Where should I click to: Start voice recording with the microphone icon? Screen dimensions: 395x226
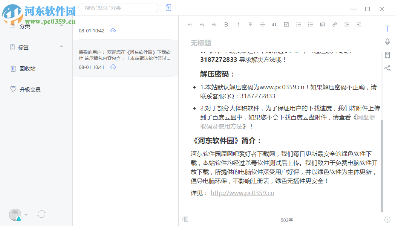point(387,42)
